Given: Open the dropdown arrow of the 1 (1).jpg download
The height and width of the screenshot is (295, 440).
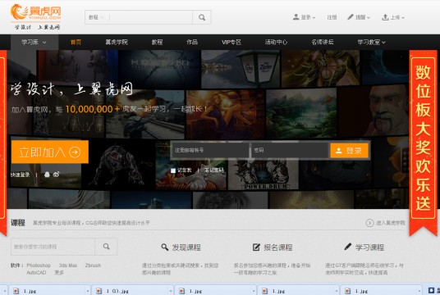Looking at the screenshot, I should click(170, 291).
